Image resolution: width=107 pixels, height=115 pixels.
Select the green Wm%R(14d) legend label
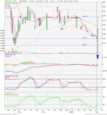pyautogui.click(x=9, y=93)
